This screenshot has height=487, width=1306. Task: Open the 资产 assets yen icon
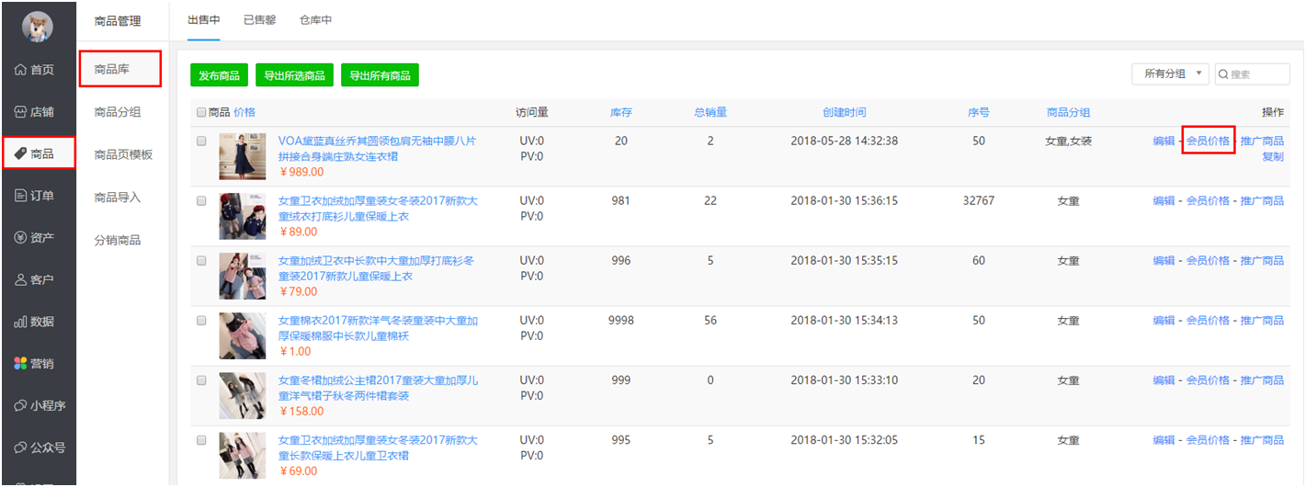pyautogui.click(x=20, y=238)
